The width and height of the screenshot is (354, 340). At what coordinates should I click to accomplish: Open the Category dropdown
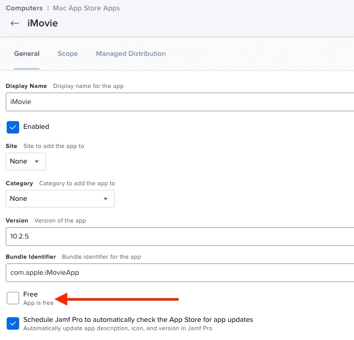click(60, 199)
